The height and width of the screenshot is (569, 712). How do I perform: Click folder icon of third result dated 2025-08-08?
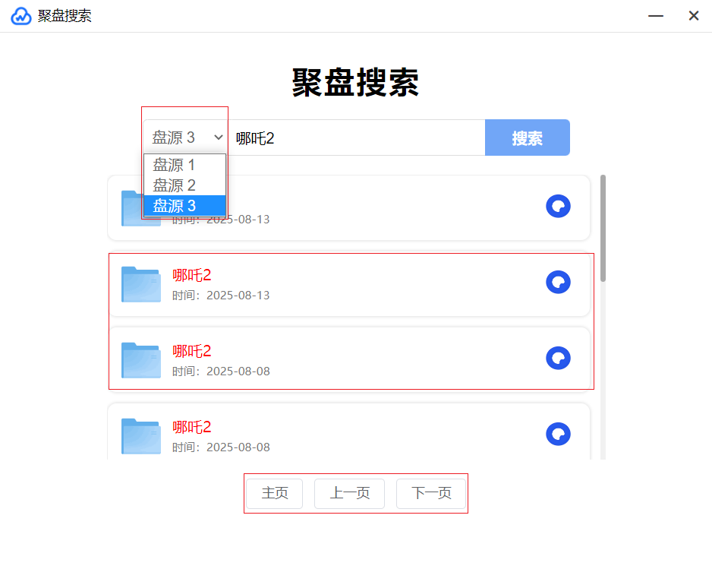click(x=140, y=360)
